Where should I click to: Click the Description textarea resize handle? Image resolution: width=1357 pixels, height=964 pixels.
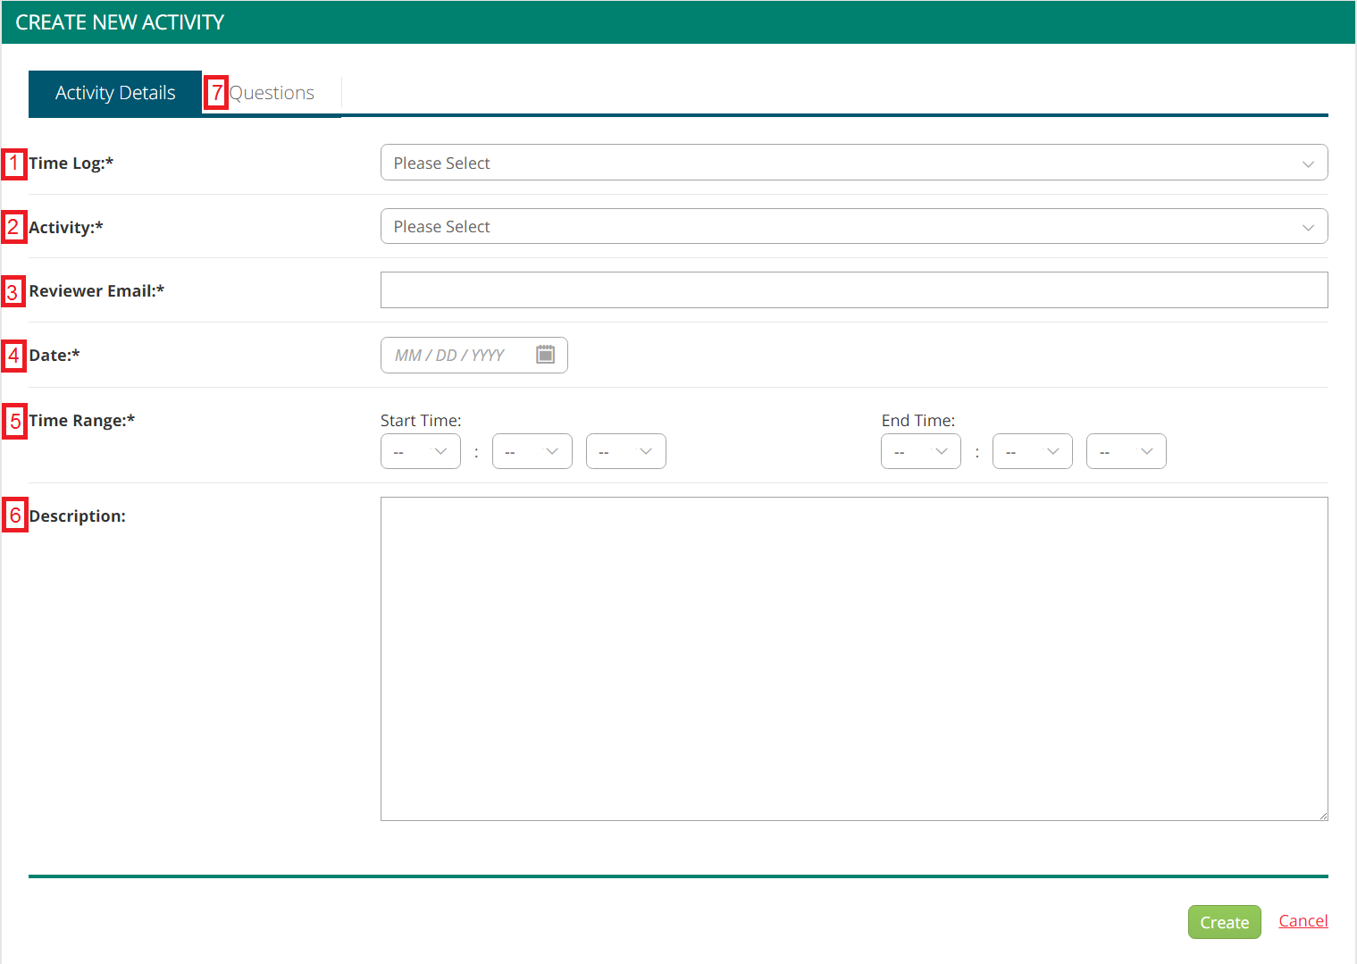pos(1324,815)
